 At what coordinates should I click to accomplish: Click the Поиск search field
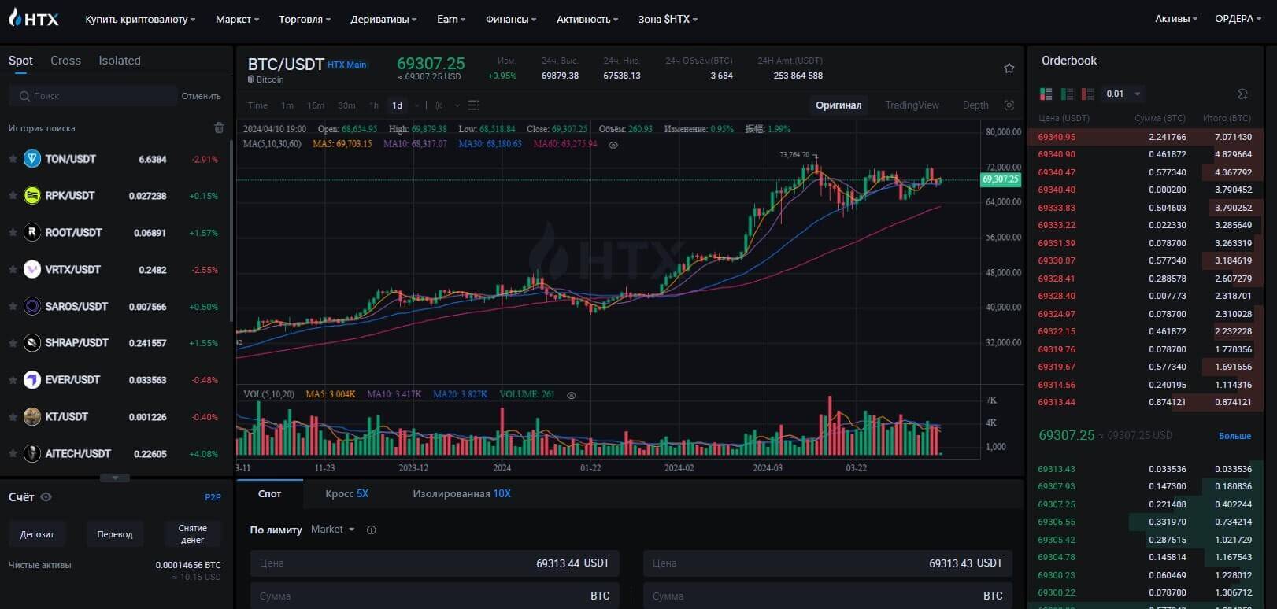click(94, 96)
